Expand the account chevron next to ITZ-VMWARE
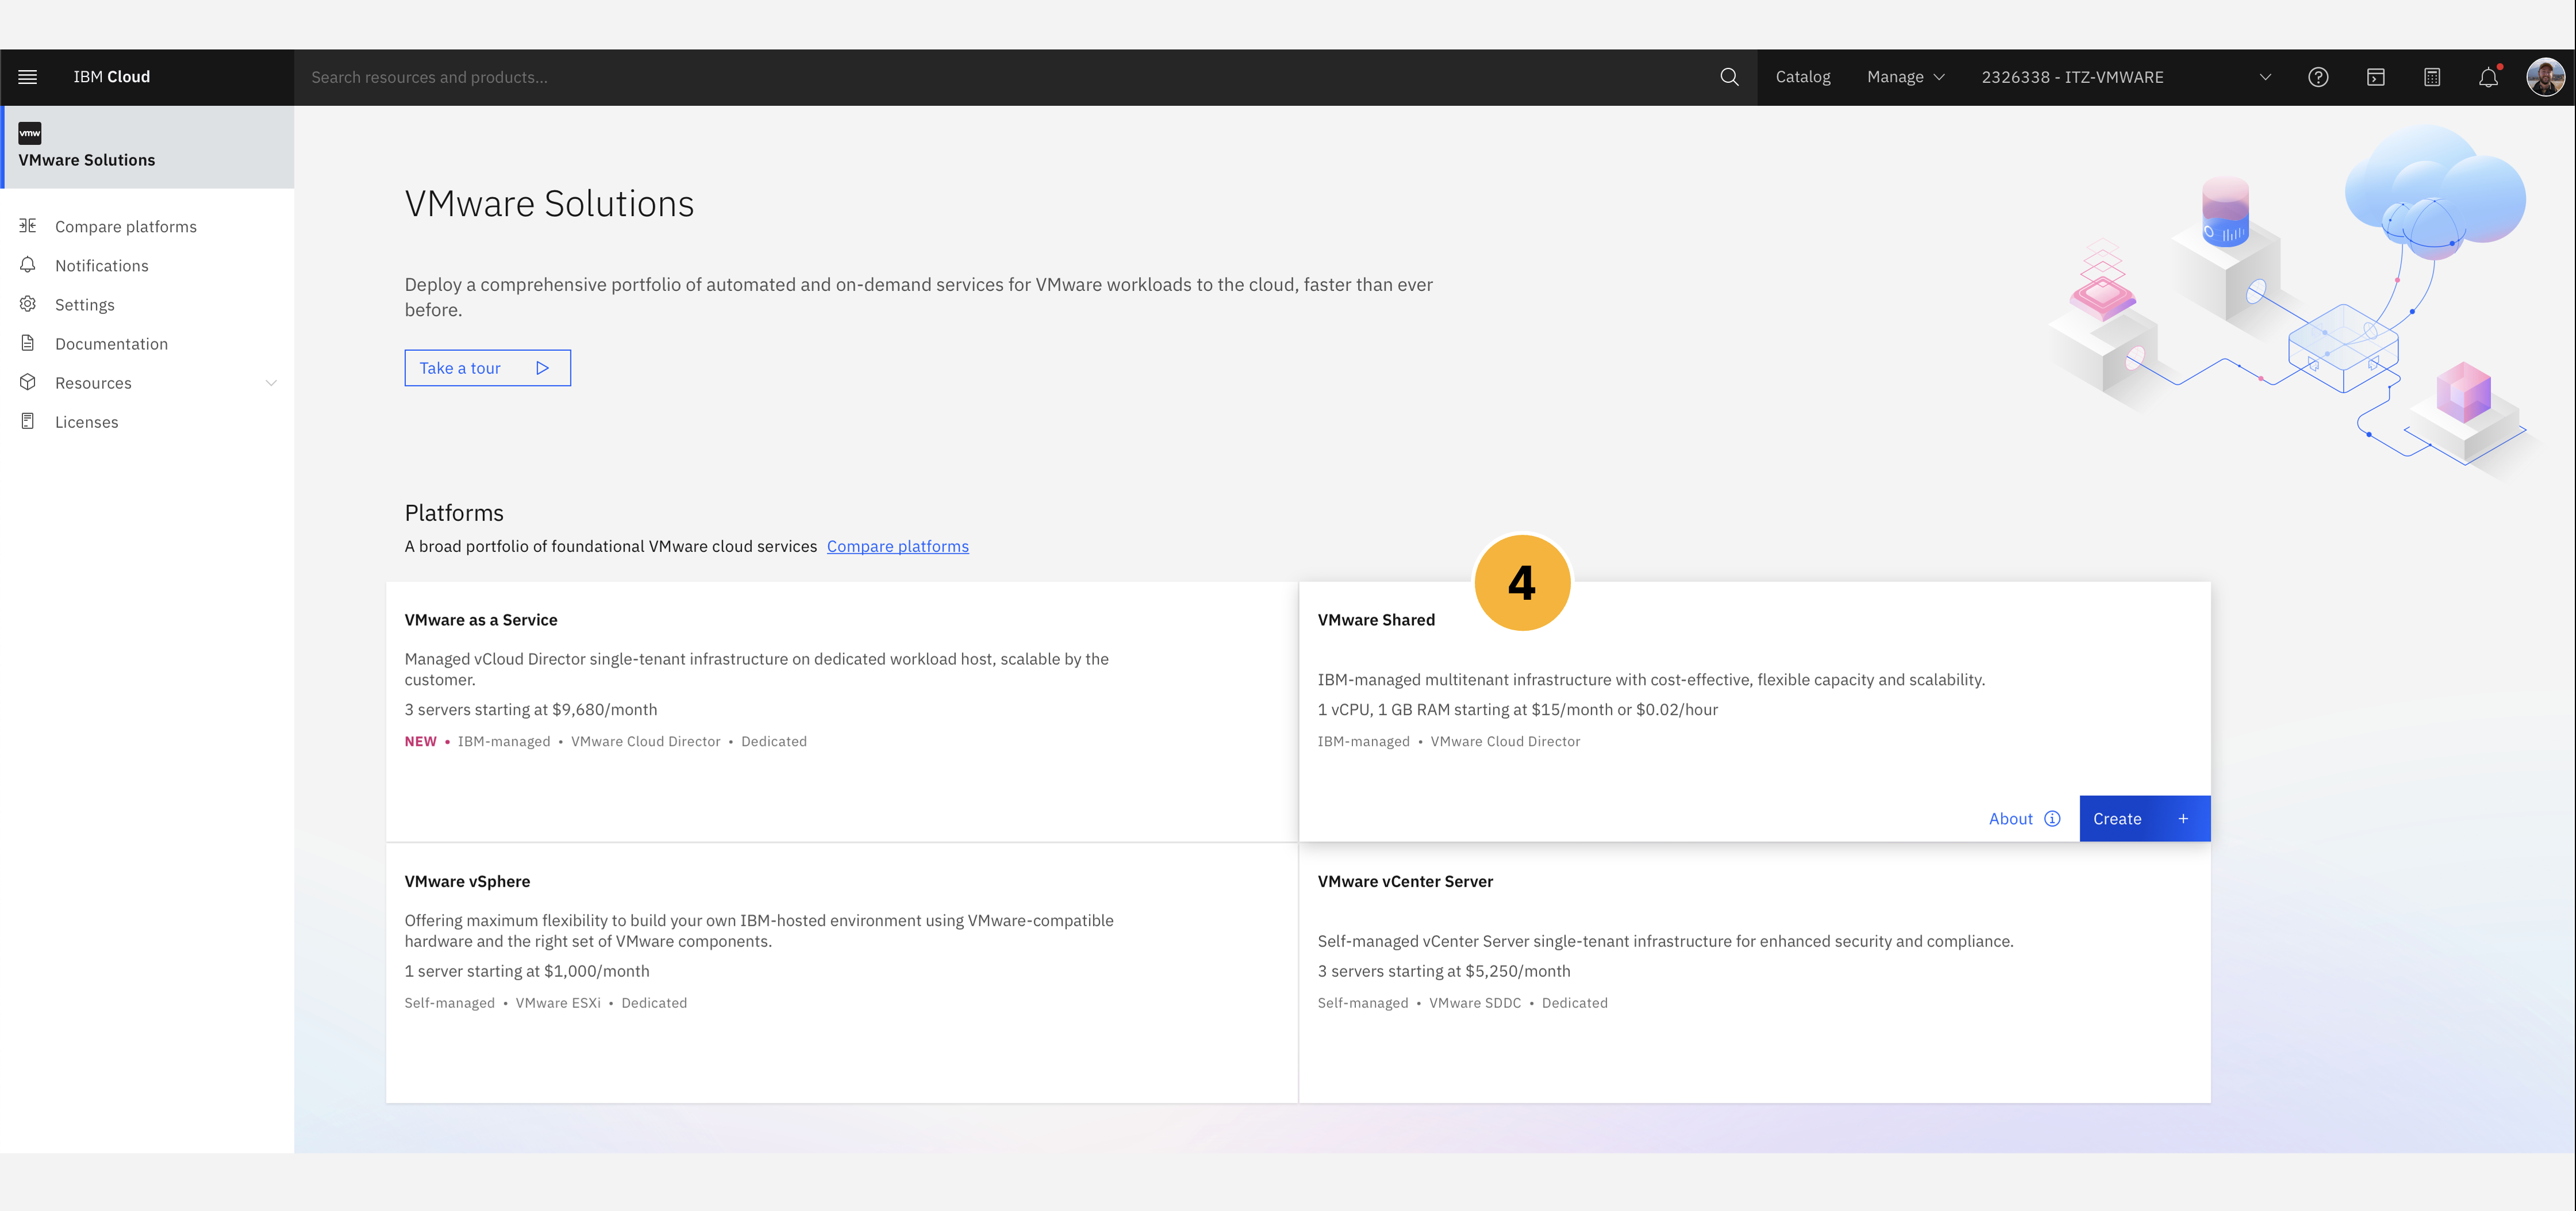The width and height of the screenshot is (2576, 1211). point(2265,76)
